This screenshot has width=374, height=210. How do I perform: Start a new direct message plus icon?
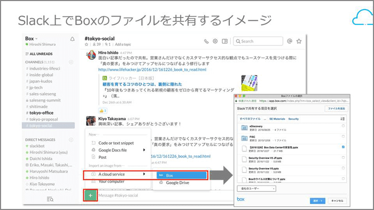click(71, 140)
